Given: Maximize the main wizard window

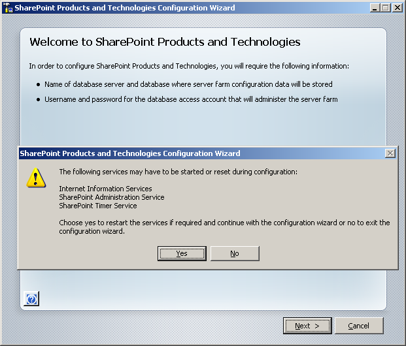Looking at the screenshot, I should point(386,8).
